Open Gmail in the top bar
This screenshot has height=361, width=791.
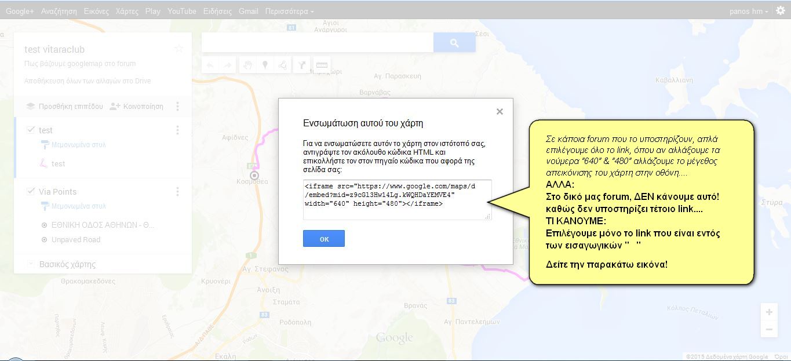pos(249,11)
